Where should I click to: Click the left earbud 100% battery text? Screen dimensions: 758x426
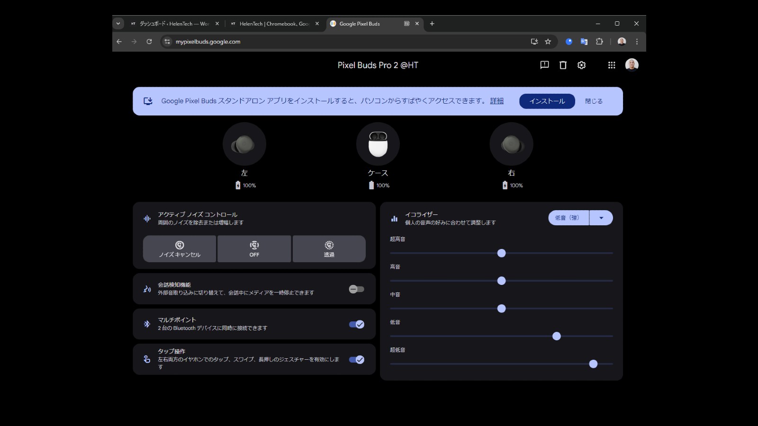pyautogui.click(x=249, y=186)
